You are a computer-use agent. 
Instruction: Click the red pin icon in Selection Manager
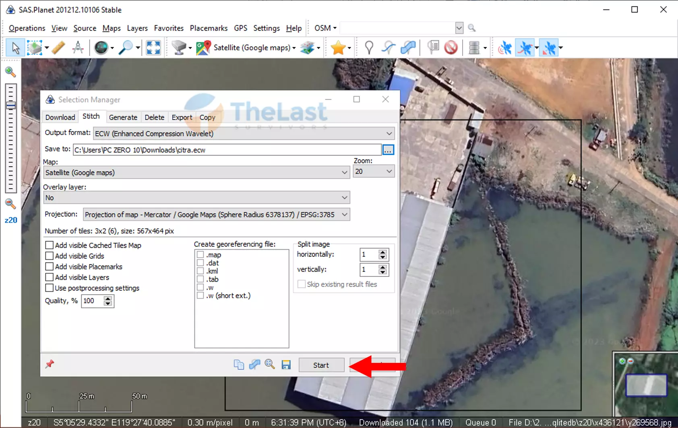click(x=50, y=364)
